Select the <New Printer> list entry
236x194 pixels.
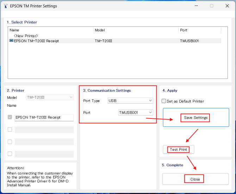coord(26,36)
